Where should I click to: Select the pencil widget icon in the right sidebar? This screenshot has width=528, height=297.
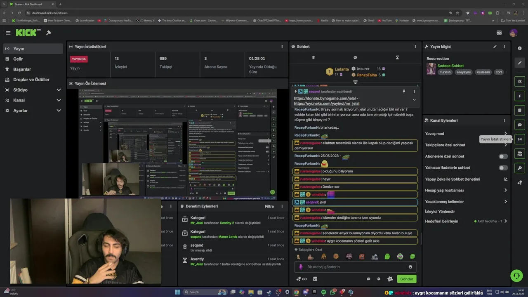click(520, 63)
